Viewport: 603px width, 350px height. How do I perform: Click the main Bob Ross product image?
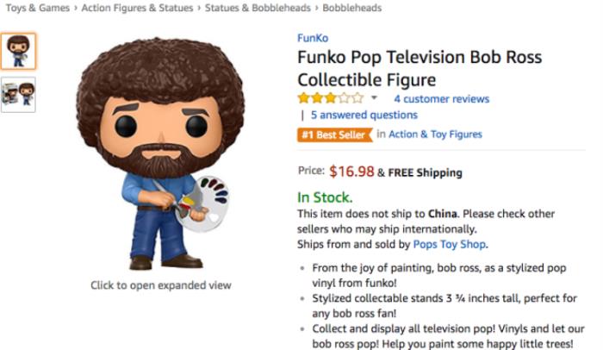coord(161,155)
